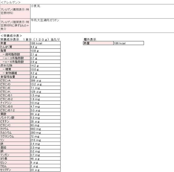Select the 熱量 label under 欄外表示
Viewport: 174px width, 172px height.
98,43
